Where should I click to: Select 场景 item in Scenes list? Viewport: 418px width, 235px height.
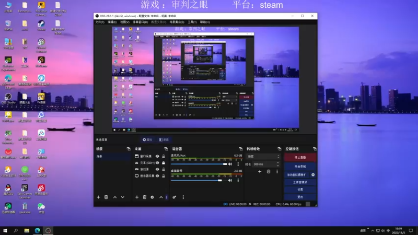pos(113,156)
